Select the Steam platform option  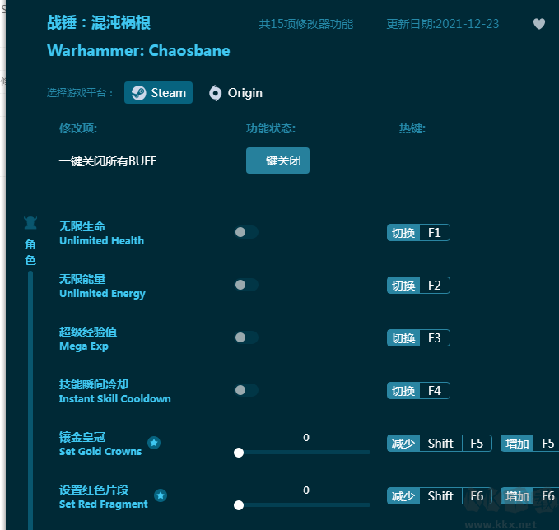click(x=158, y=93)
